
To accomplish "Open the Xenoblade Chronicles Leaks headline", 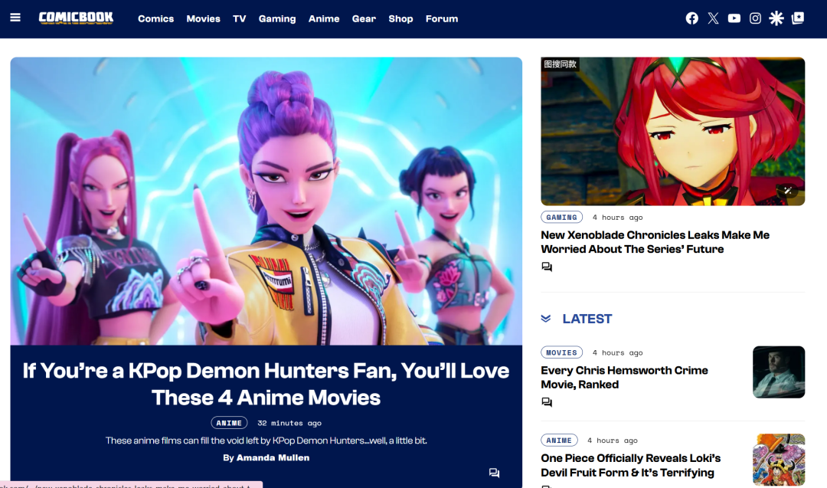I will (x=655, y=242).
